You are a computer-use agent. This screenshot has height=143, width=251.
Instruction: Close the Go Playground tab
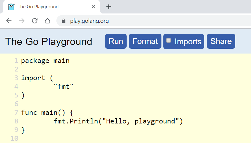(x=93, y=7)
